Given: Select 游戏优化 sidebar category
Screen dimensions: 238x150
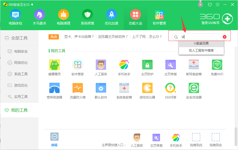Looking at the screenshot, I should [x=19, y=85].
